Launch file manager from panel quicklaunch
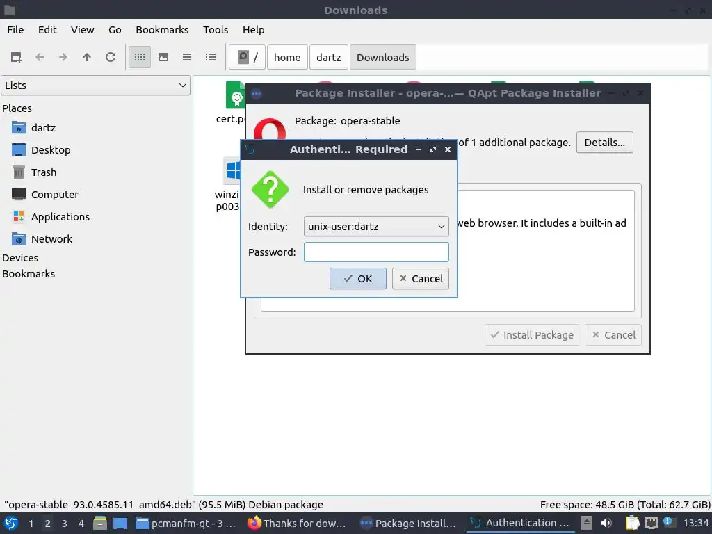This screenshot has height=534, width=712. [100, 523]
